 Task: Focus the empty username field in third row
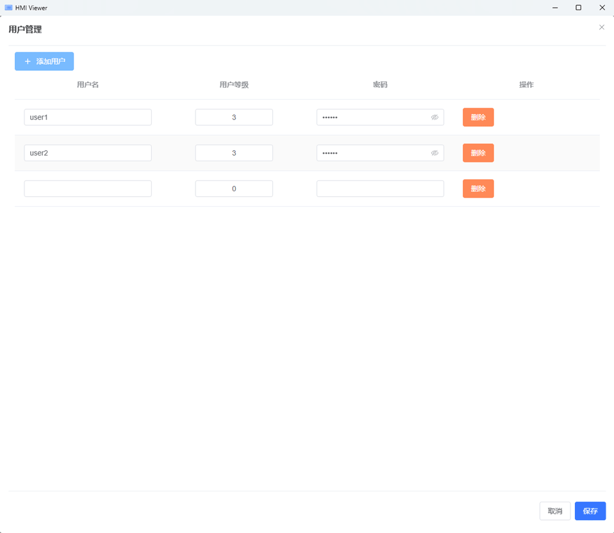coord(88,189)
